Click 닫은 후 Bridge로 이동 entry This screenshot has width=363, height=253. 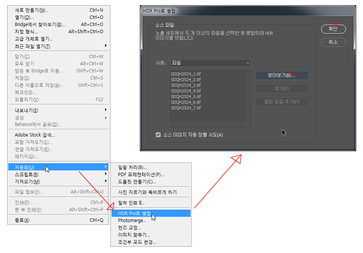tap(59, 71)
